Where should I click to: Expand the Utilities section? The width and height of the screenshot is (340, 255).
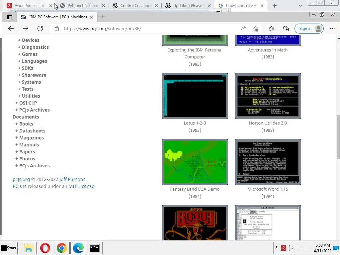click(x=29, y=96)
